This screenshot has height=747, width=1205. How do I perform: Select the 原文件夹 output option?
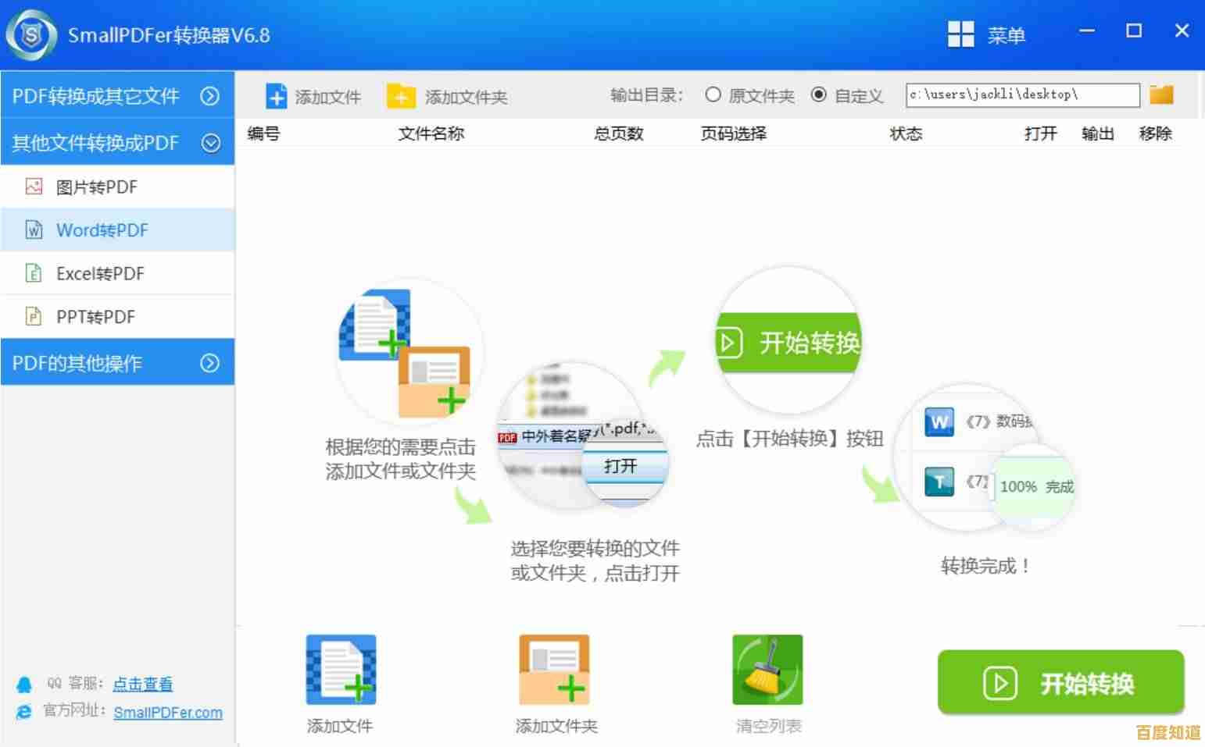coord(713,94)
